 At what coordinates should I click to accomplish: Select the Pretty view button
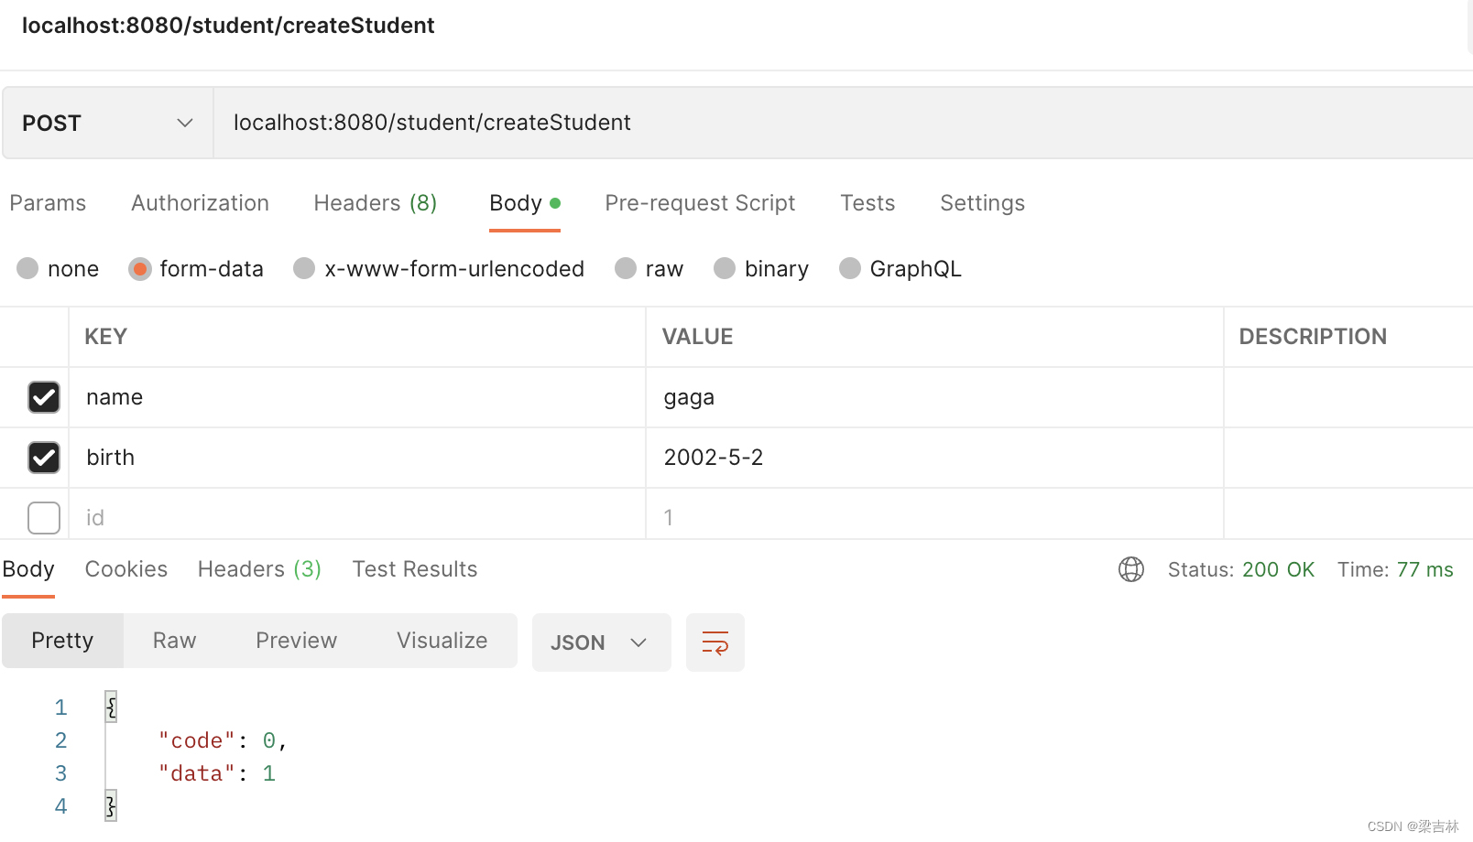pos(62,641)
